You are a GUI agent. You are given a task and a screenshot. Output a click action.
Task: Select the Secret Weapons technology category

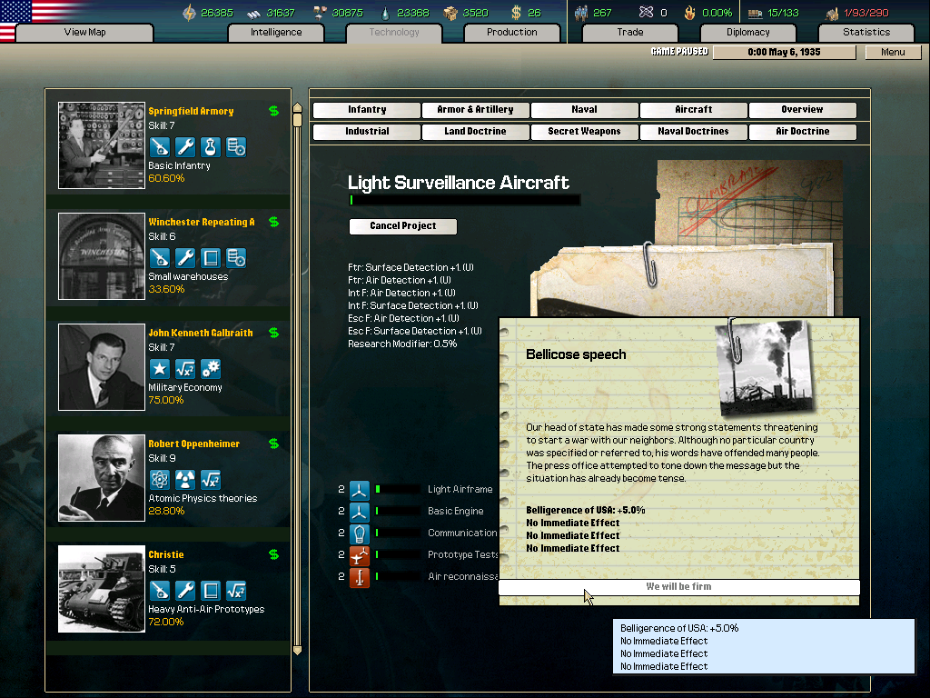pyautogui.click(x=584, y=132)
